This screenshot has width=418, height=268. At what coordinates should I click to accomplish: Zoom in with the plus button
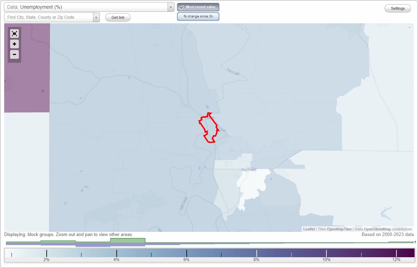click(x=14, y=44)
